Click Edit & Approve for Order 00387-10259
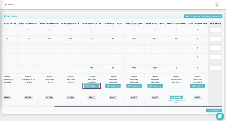The image size is (226, 121). click(92, 86)
